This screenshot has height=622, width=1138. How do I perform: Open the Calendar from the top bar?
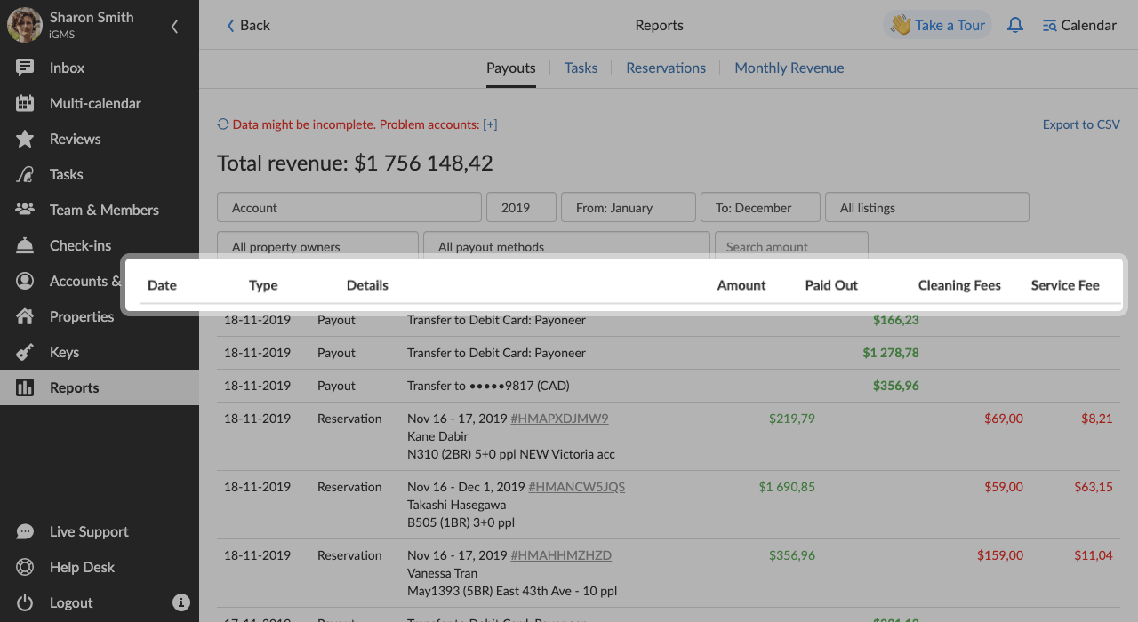tap(1079, 25)
